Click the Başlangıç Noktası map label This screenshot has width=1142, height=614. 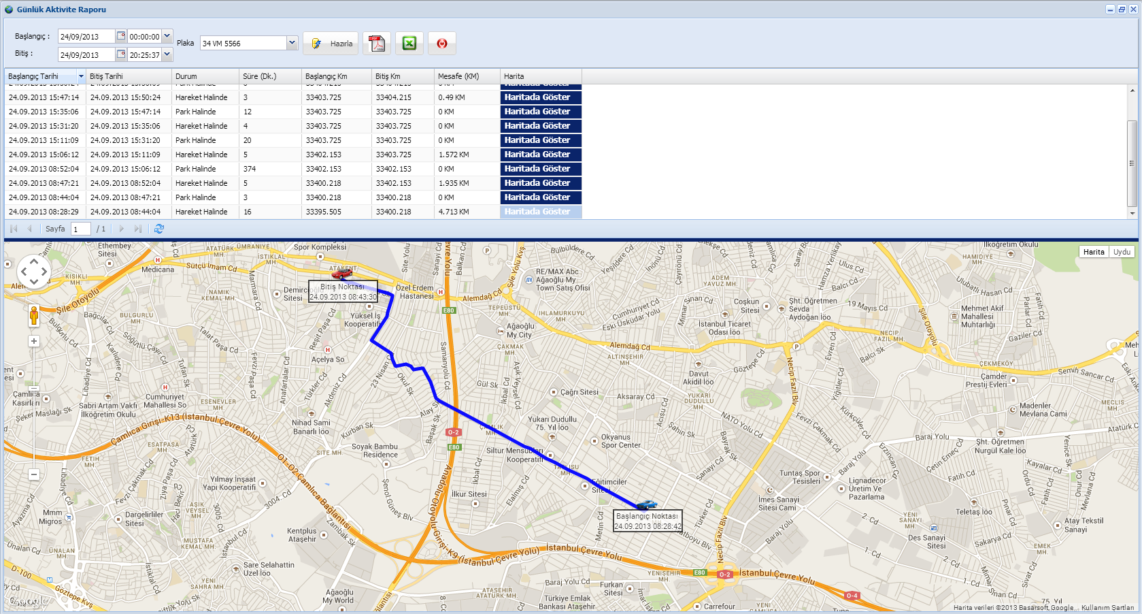(648, 521)
